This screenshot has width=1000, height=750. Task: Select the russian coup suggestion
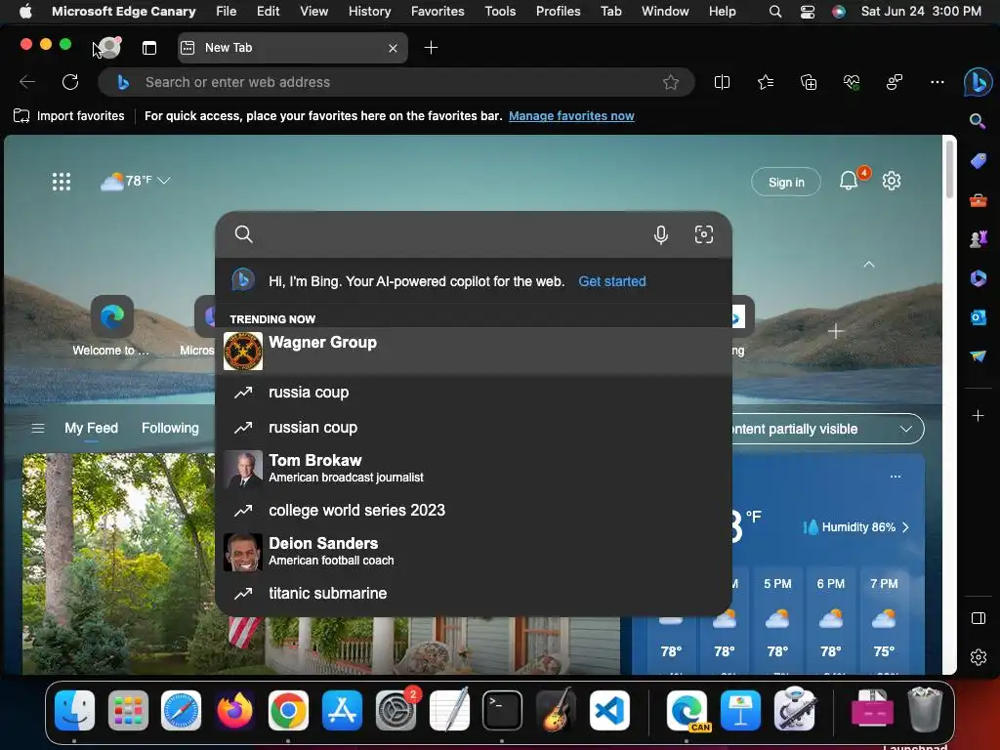pyautogui.click(x=474, y=428)
